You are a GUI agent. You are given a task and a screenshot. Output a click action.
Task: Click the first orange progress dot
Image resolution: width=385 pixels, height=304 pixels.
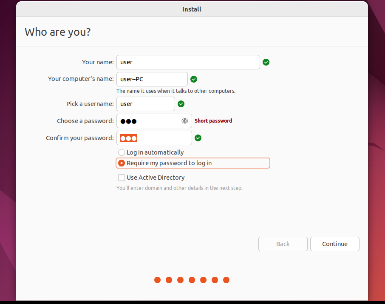157,280
